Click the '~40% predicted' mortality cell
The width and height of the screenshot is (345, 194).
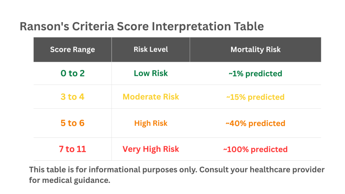coord(255,123)
